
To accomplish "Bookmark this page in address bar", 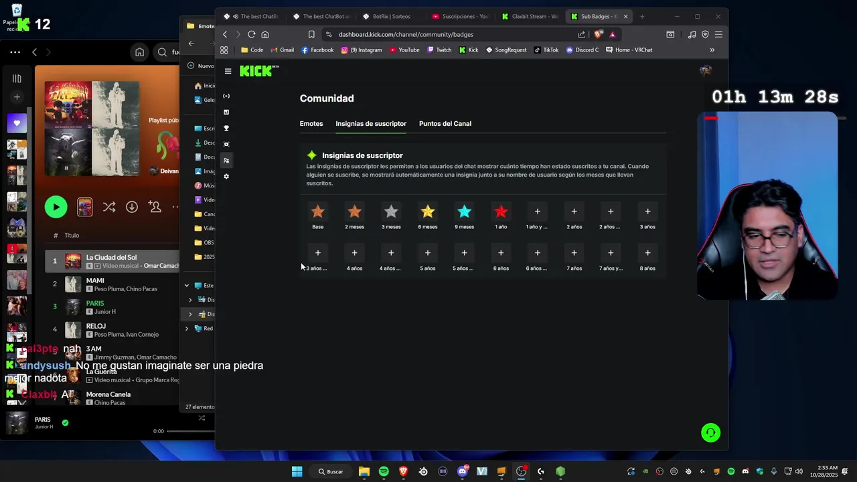I will point(311,34).
